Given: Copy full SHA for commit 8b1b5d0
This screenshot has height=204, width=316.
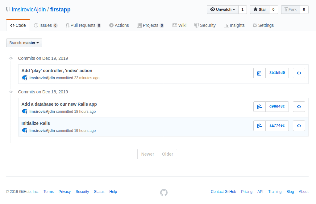Looking at the screenshot, I should (259, 73).
